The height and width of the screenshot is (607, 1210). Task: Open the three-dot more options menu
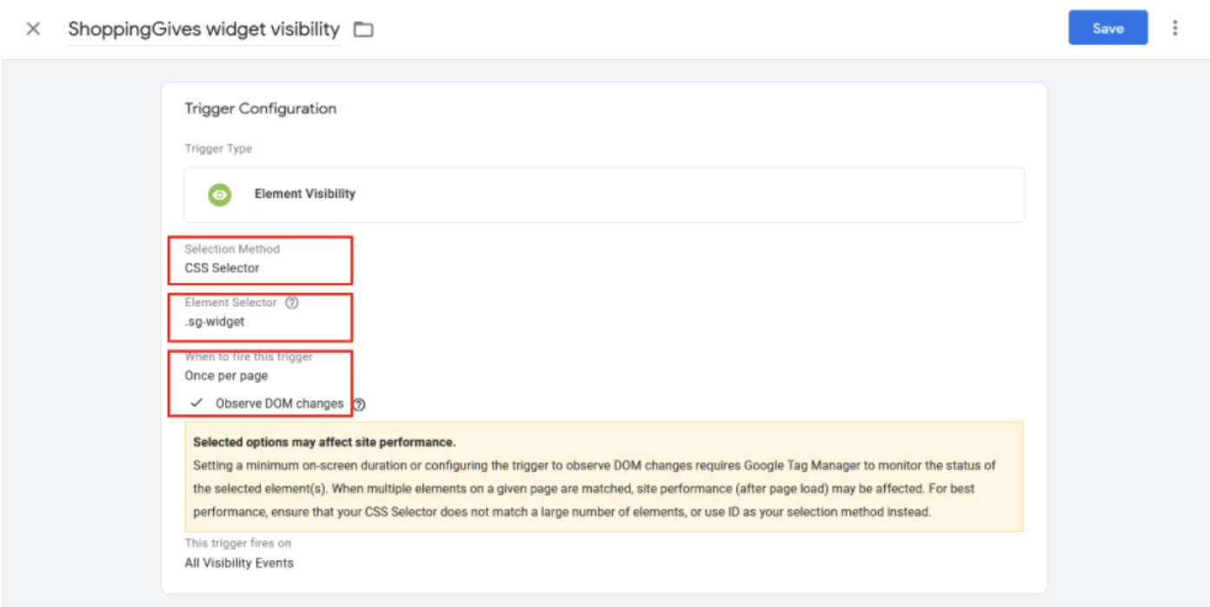[1175, 28]
